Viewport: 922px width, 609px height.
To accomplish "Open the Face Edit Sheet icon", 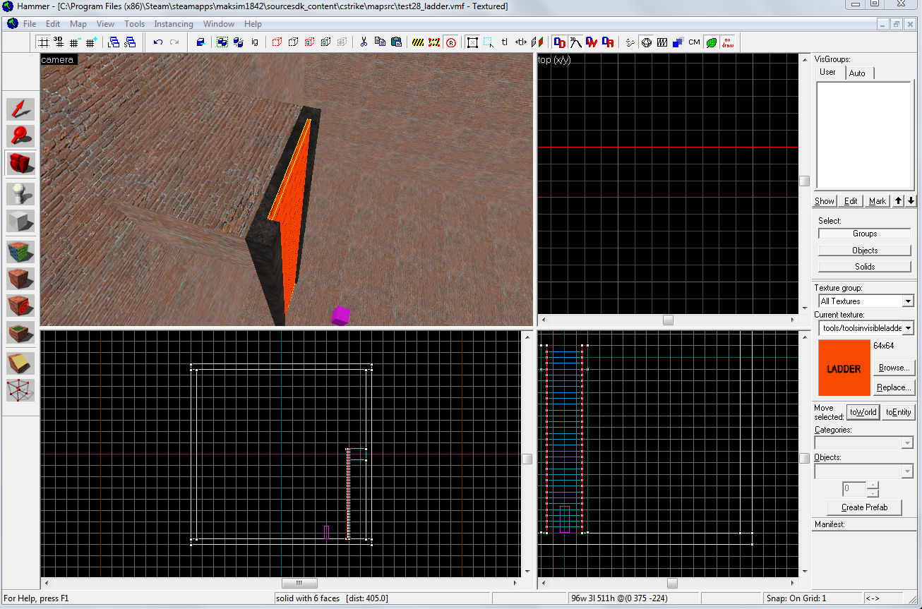I will pos(537,42).
